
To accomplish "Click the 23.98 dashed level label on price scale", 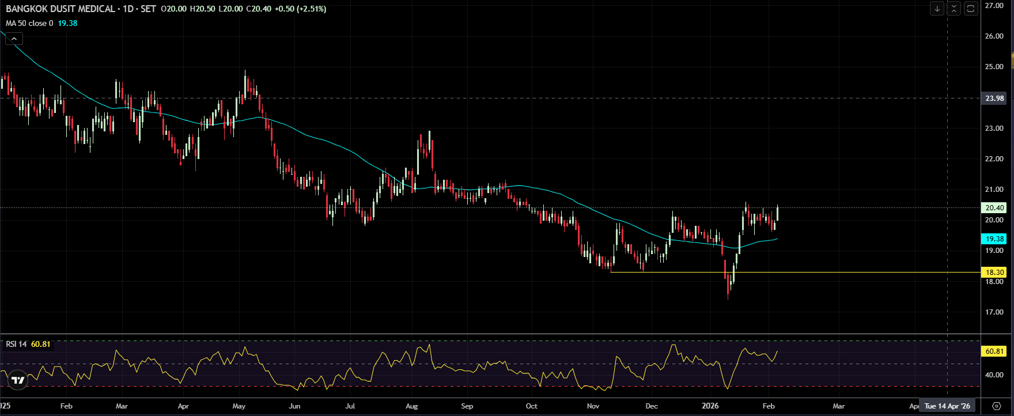I will point(995,99).
